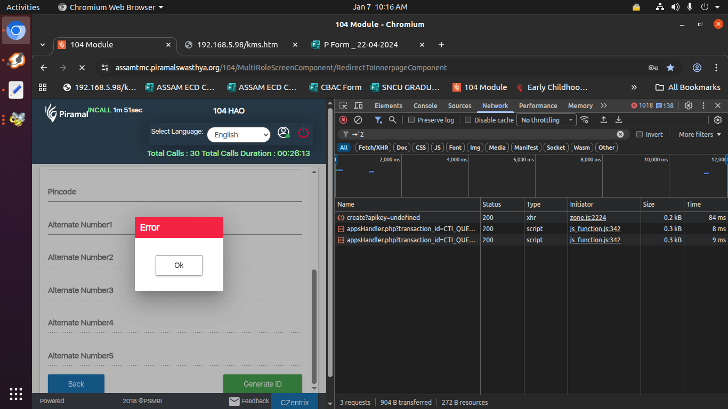
Task: Clear the network log
Action: tap(358, 120)
